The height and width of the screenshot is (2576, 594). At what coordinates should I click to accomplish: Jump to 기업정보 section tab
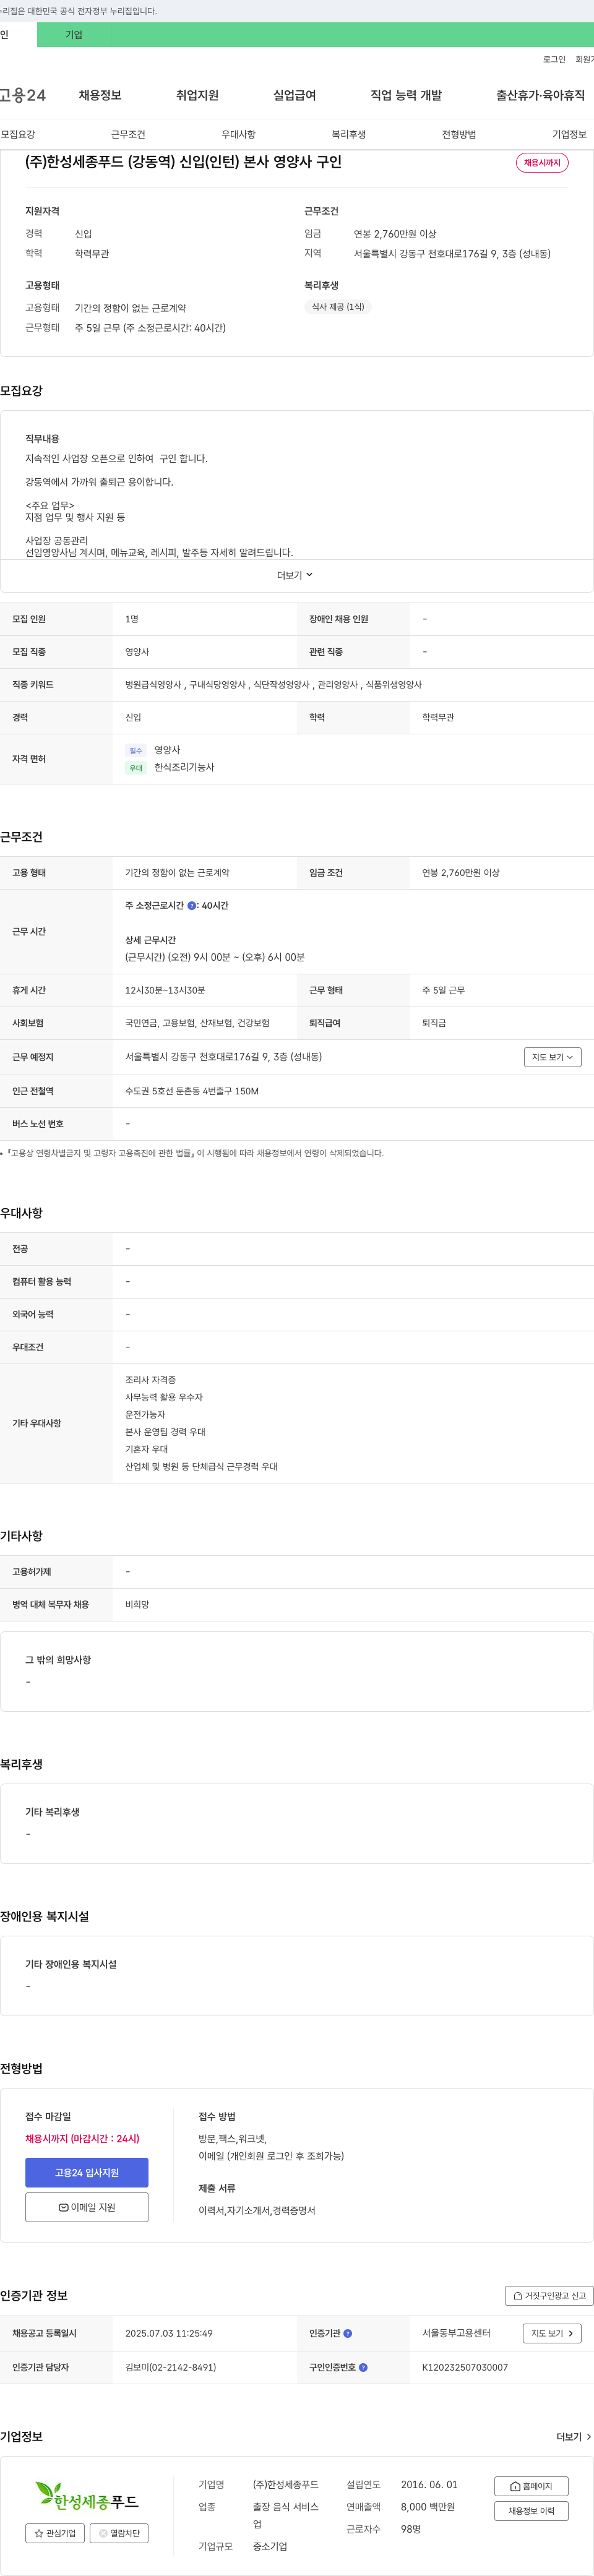pos(569,134)
